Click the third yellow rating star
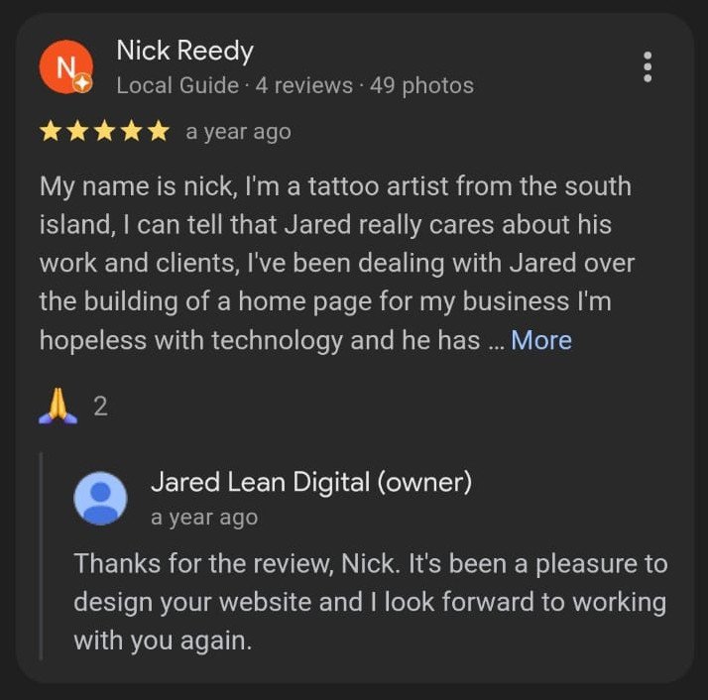708x700 pixels. click(104, 132)
